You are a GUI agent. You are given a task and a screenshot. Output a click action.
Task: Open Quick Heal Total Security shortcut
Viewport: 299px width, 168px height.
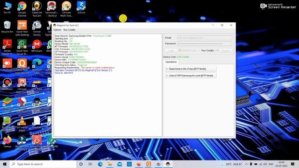tap(22, 66)
